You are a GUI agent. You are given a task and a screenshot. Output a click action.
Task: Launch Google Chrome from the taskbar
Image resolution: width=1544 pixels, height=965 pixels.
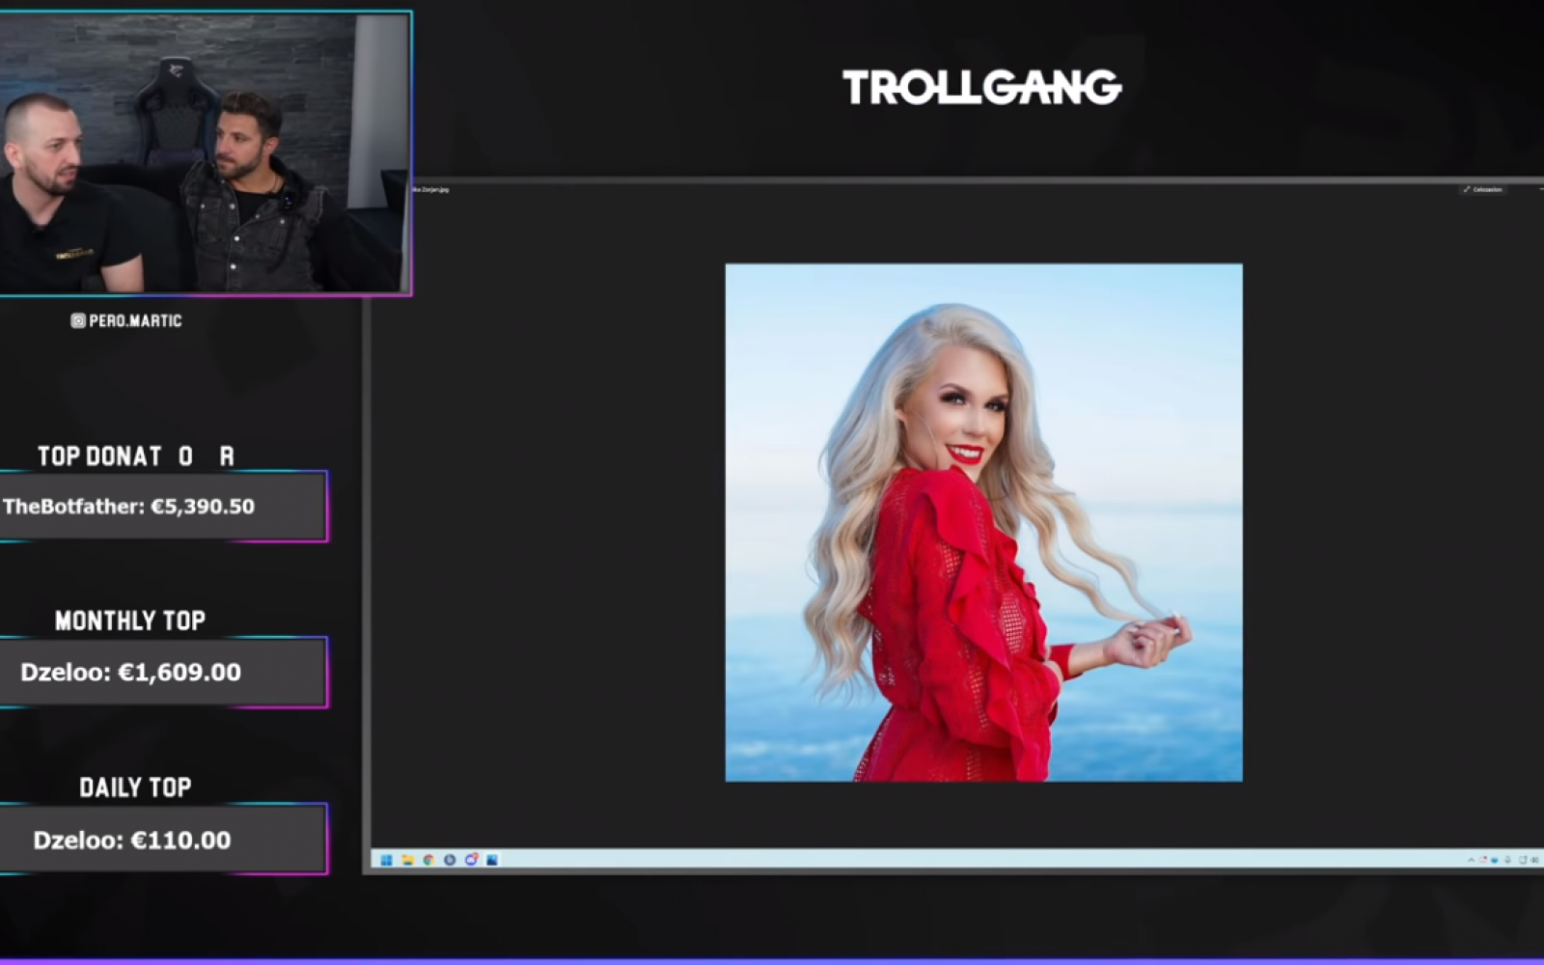tap(428, 860)
